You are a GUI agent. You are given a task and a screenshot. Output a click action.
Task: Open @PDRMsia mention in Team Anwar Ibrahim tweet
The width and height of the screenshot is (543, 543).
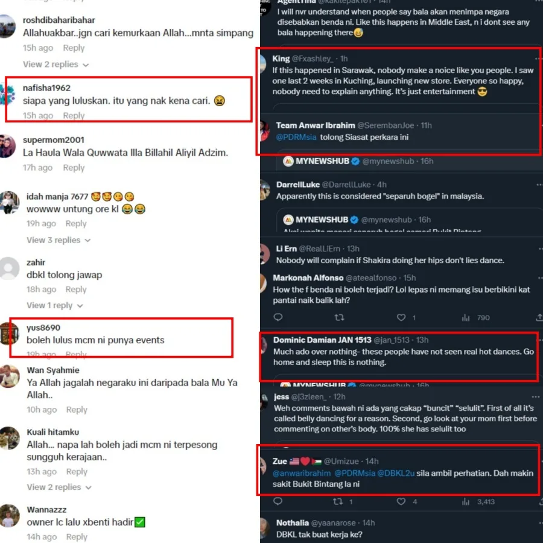[x=296, y=137]
